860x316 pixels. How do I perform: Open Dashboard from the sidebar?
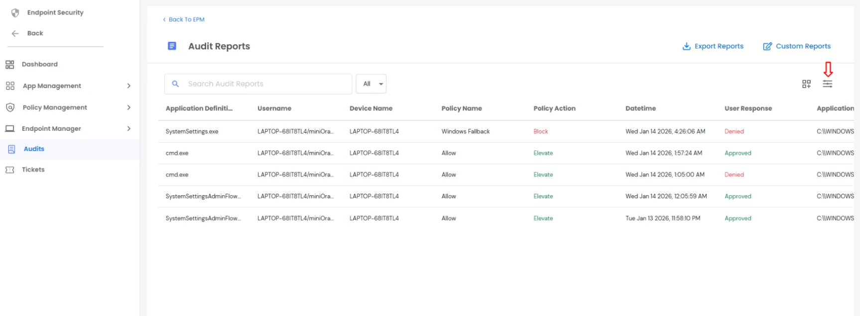pyautogui.click(x=40, y=65)
